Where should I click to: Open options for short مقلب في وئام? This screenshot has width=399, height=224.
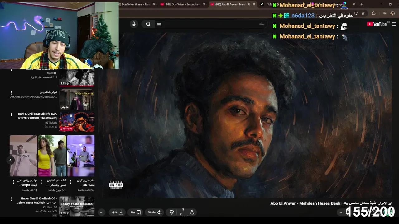click(71, 182)
